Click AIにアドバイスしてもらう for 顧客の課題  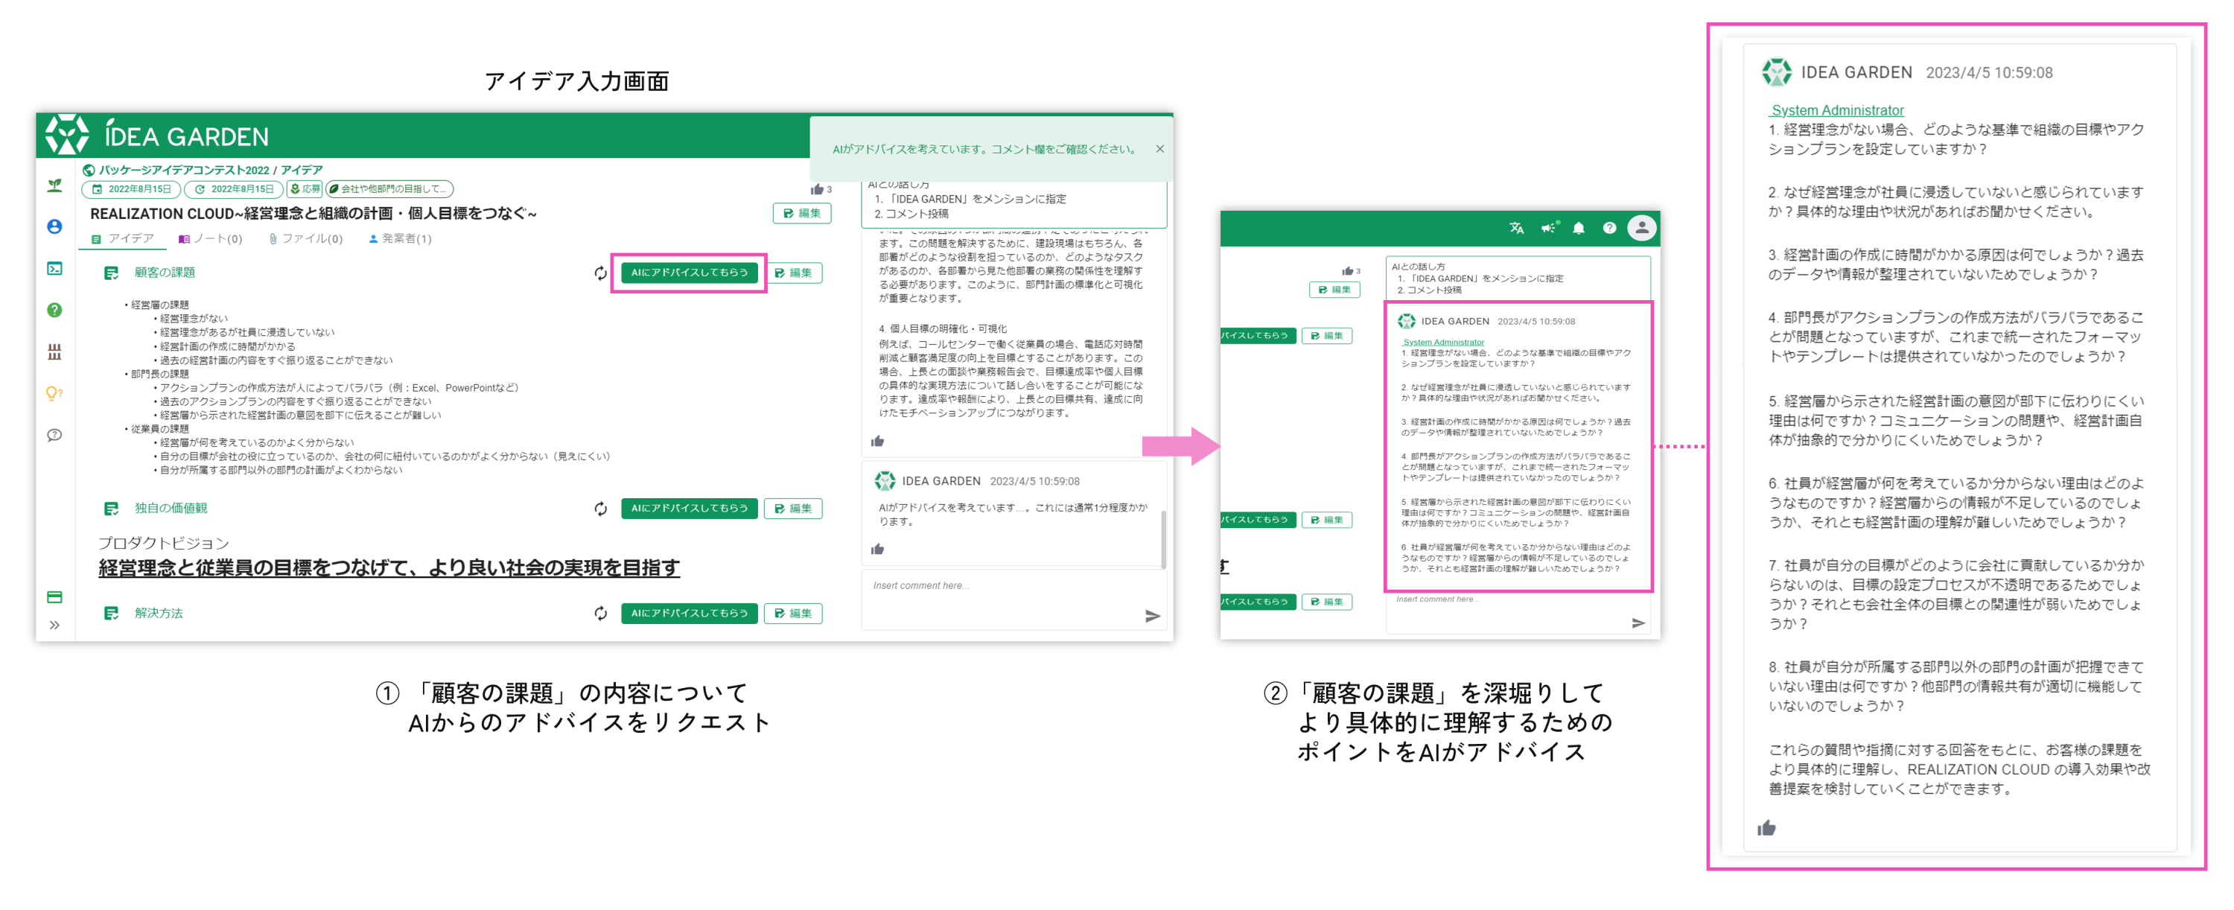click(x=689, y=273)
